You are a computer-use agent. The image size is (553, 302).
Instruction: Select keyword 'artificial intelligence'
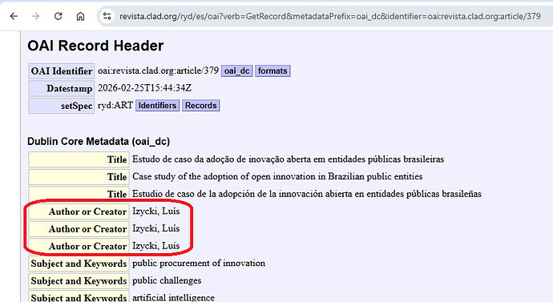click(x=174, y=297)
